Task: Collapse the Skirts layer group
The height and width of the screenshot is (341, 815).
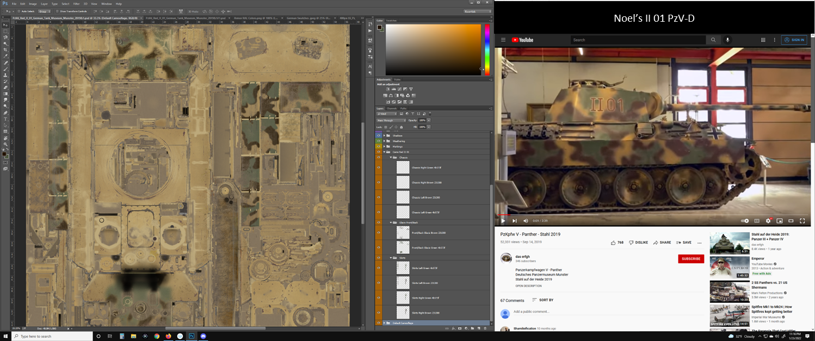Action: pos(391,258)
